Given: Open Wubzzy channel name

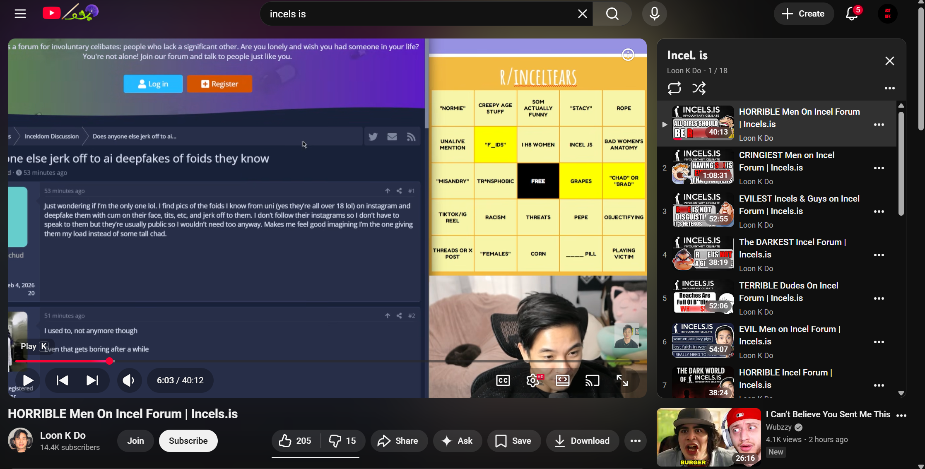Looking at the screenshot, I should click(x=778, y=427).
